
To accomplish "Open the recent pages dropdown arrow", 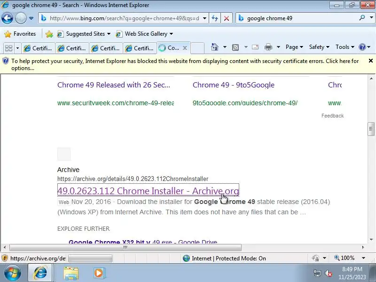I will point(31,18).
